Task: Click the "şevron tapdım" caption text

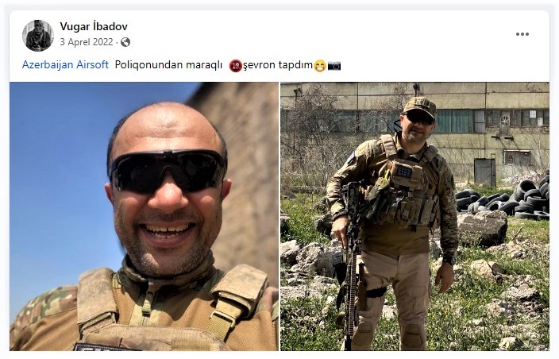Action: [x=278, y=65]
